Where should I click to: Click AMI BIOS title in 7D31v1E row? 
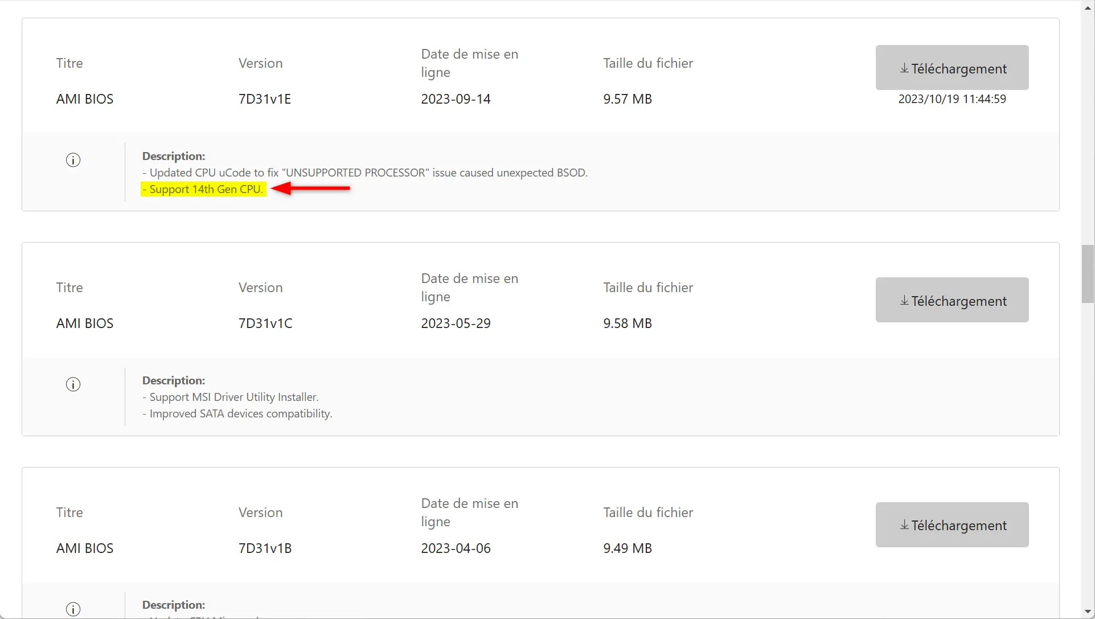pyautogui.click(x=85, y=99)
